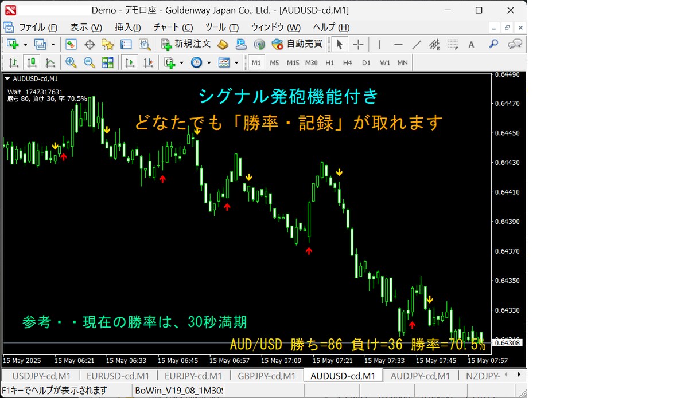Draw a horizontal line tool

[x=398, y=44]
